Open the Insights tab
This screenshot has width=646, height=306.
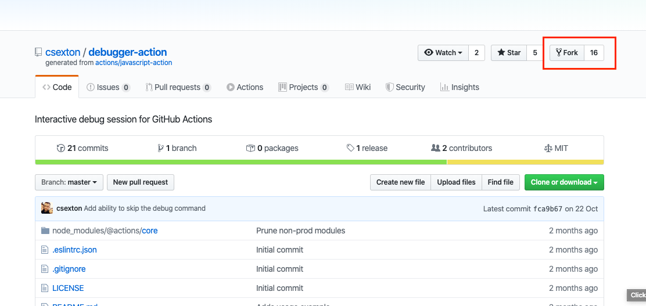[x=460, y=87]
